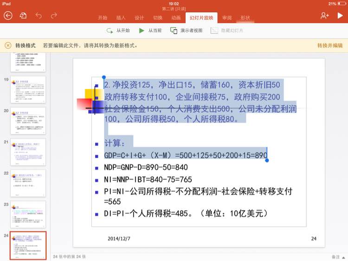Tap the back arrow icon
Image resolution: width=348 pixels, height=261 pixels.
(8, 16)
